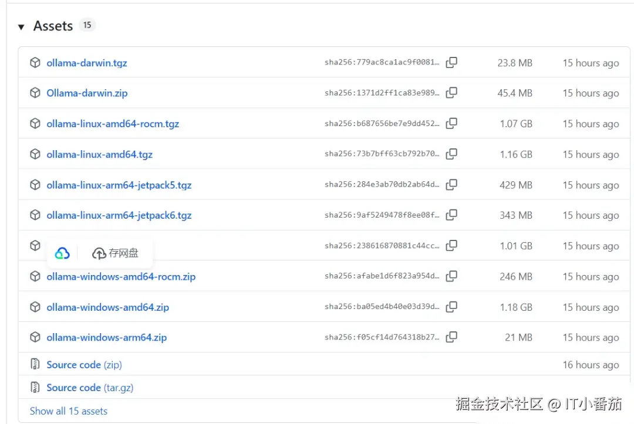Download ollama-windows-amd64.zip

pos(107,307)
